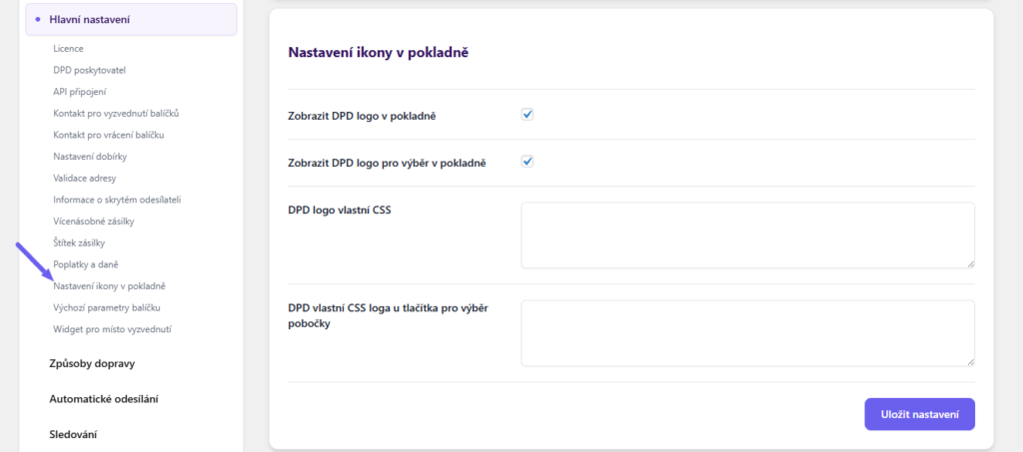Go to Poplatky a daně
The width and height of the screenshot is (1023, 452).
[88, 264]
